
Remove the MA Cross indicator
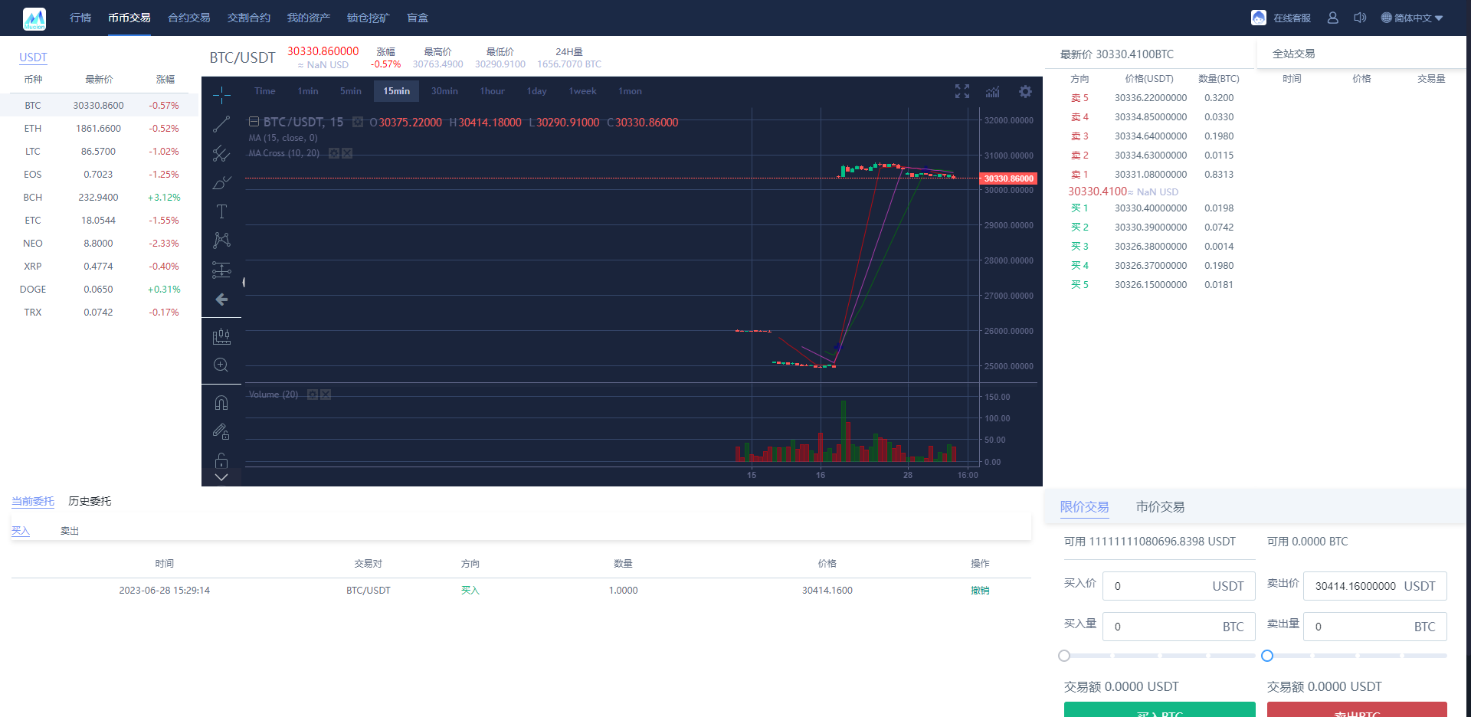tap(347, 153)
